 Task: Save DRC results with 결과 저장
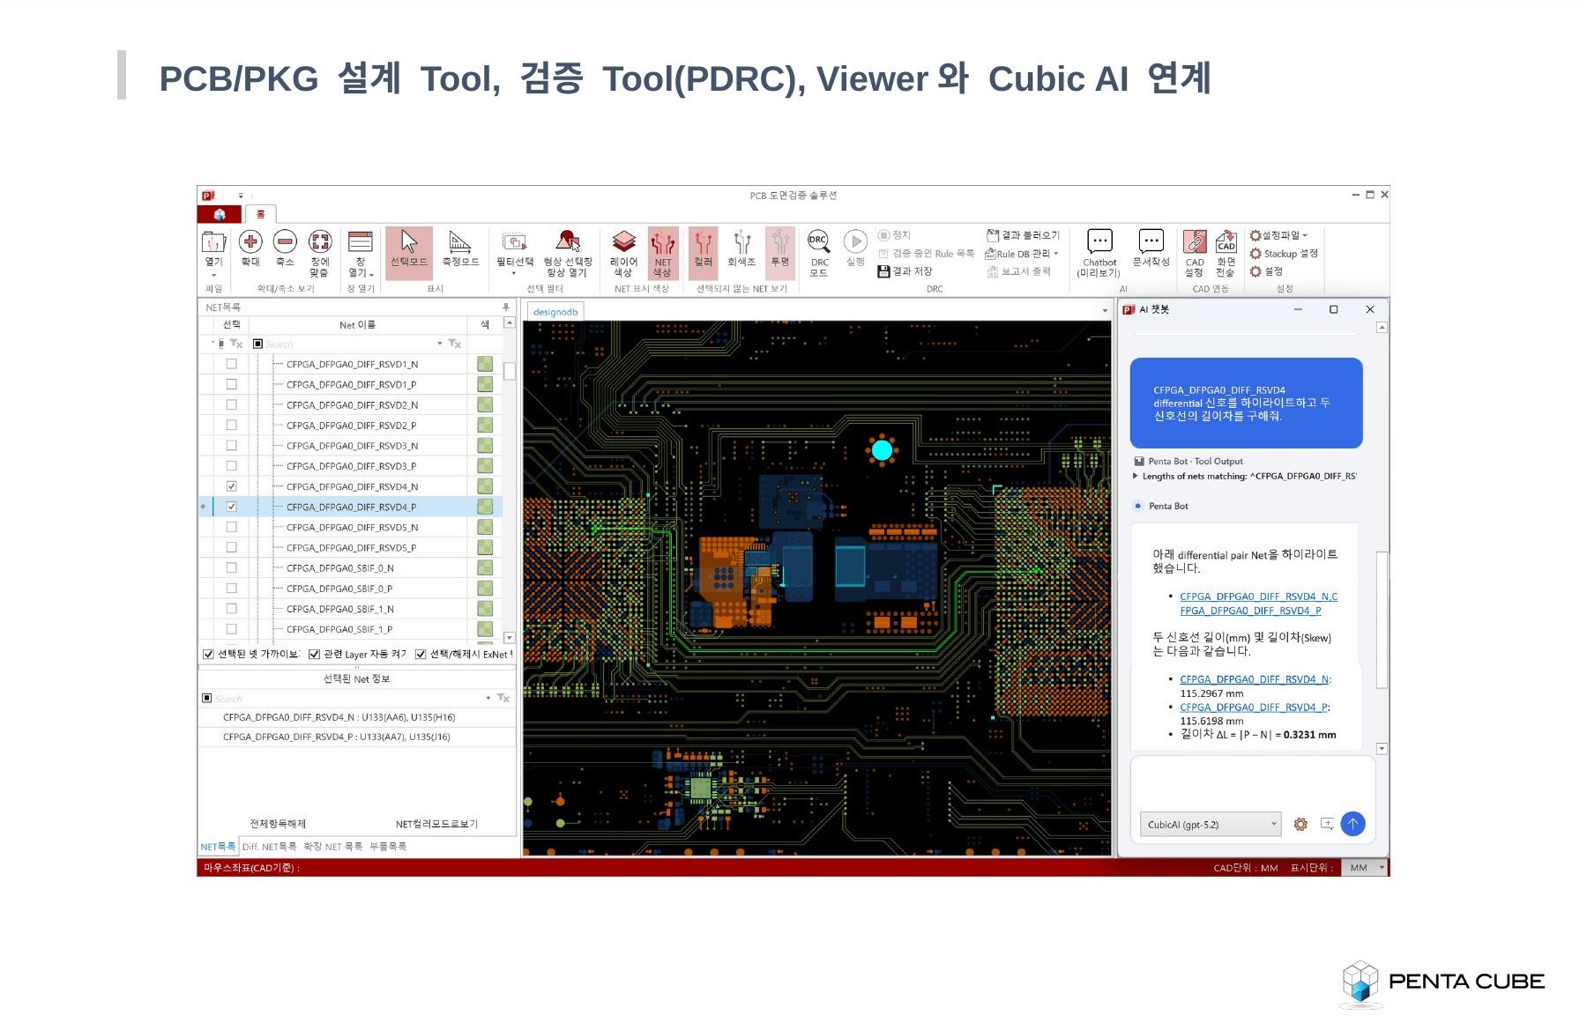(x=905, y=271)
